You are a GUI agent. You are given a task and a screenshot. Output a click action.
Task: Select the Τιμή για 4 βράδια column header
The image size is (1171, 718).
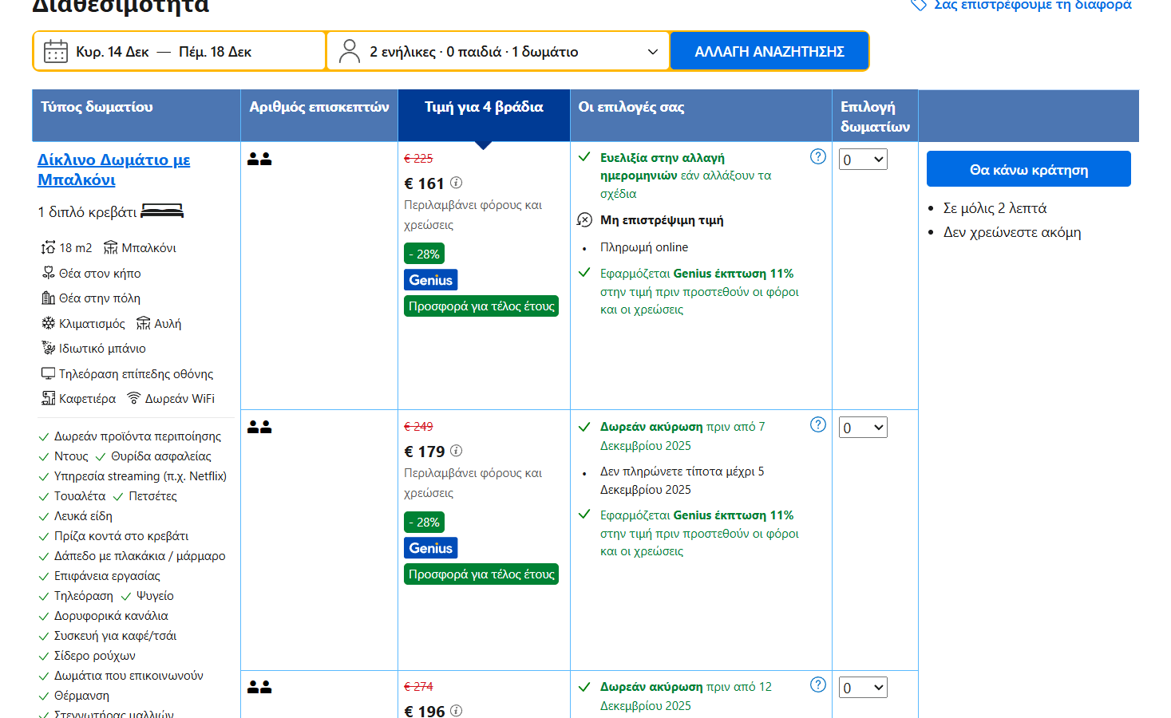click(x=483, y=107)
